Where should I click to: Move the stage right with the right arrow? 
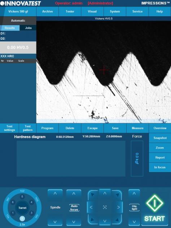118,207
